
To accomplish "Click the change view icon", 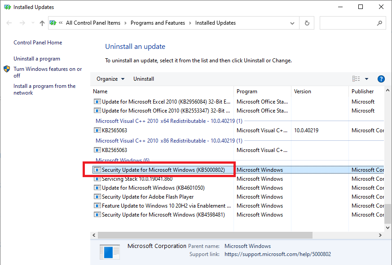I will point(356,79).
